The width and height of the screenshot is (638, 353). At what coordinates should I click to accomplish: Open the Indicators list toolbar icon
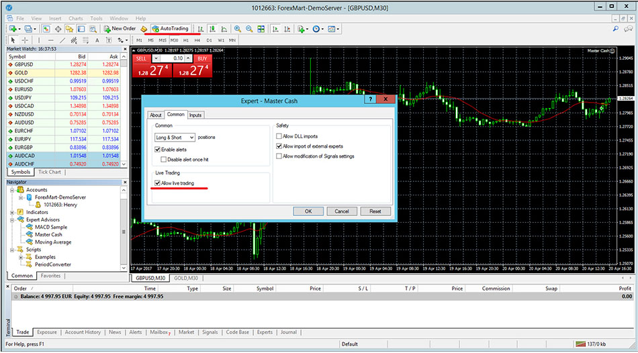[302, 29]
